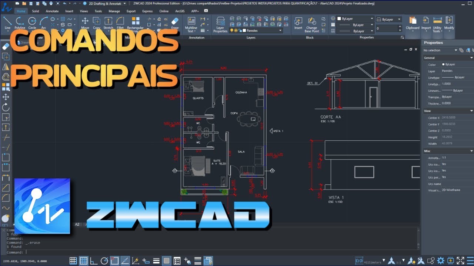Activate the Fillet tool

pos(120,23)
